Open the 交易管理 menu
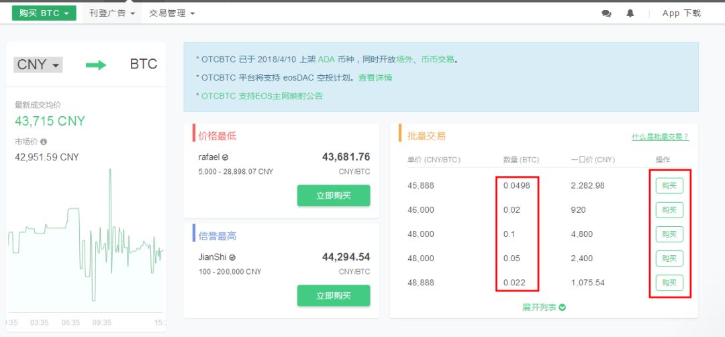The height and width of the screenshot is (337, 725). [x=172, y=13]
